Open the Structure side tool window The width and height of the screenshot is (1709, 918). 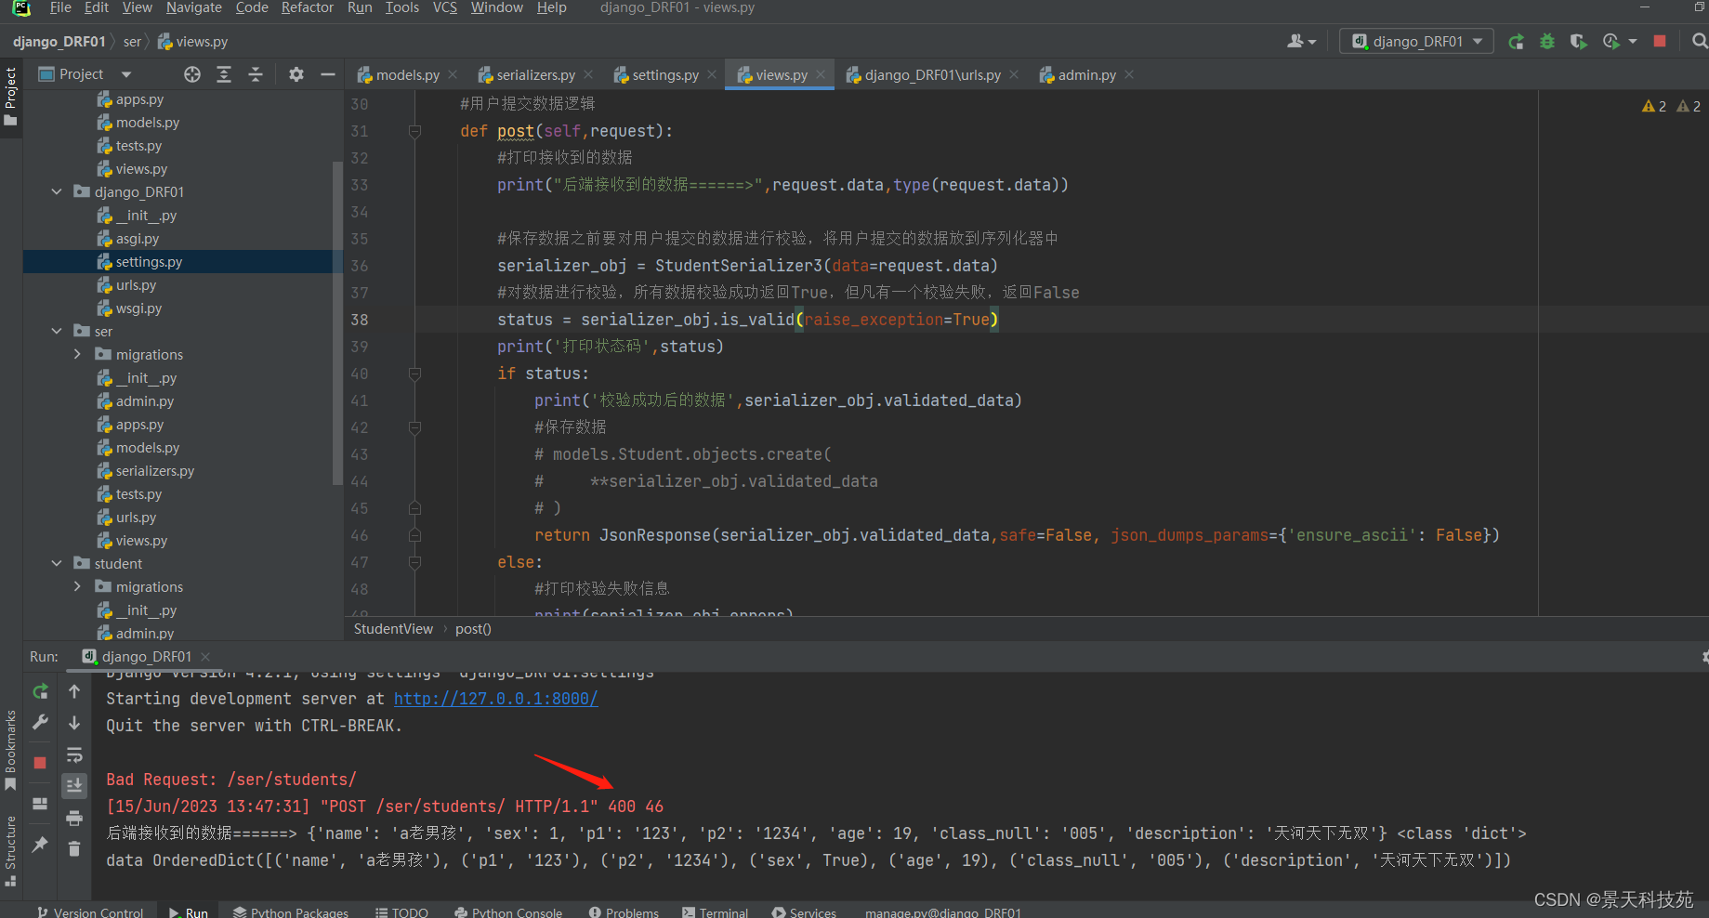pos(10,850)
